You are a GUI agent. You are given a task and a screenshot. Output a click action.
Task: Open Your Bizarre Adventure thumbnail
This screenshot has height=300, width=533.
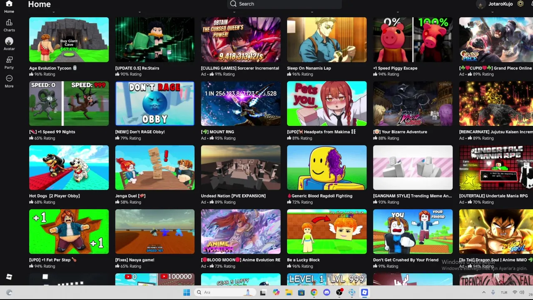(x=413, y=104)
